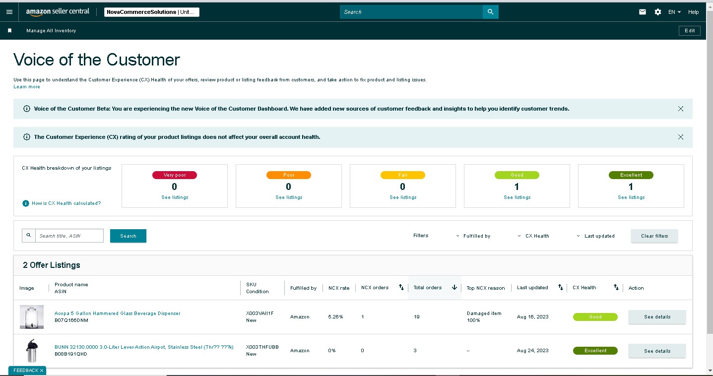Sort by Total orders down arrow
The height and width of the screenshot is (376, 713).
[454, 288]
